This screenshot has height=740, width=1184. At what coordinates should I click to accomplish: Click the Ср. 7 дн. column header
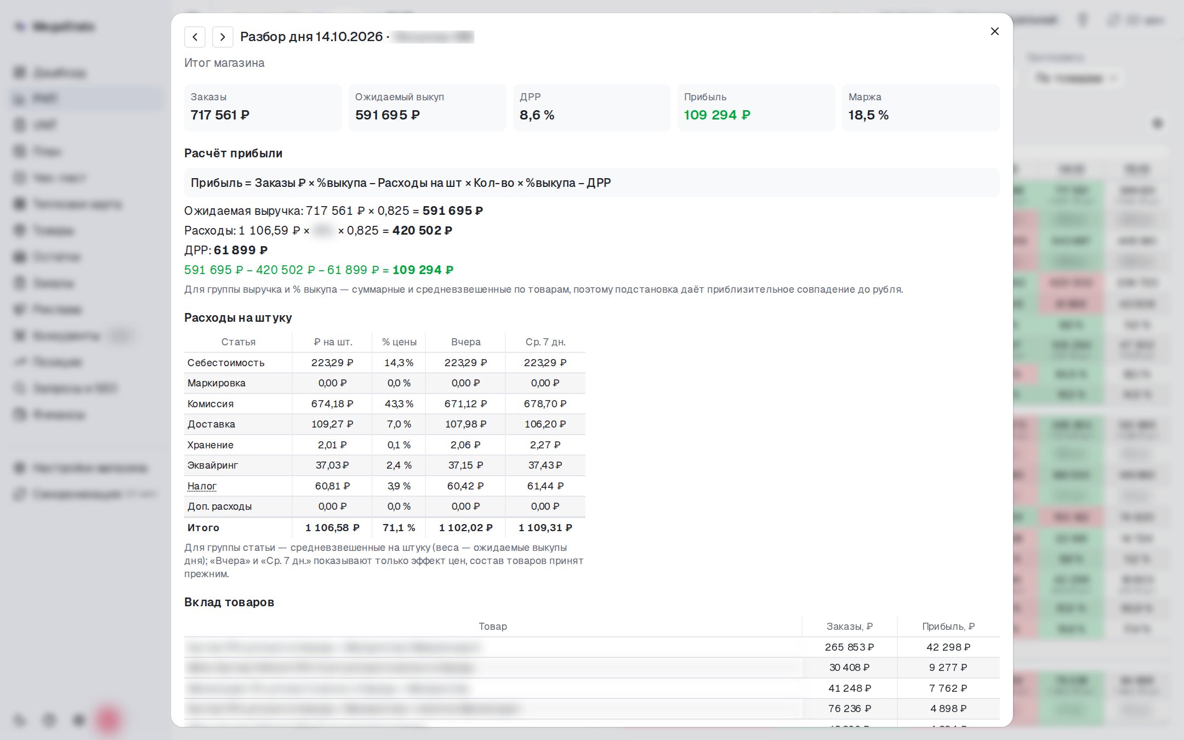(x=545, y=342)
